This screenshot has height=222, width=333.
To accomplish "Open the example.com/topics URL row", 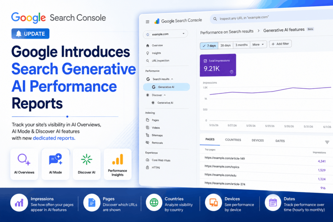I will click(x=265, y=168).
